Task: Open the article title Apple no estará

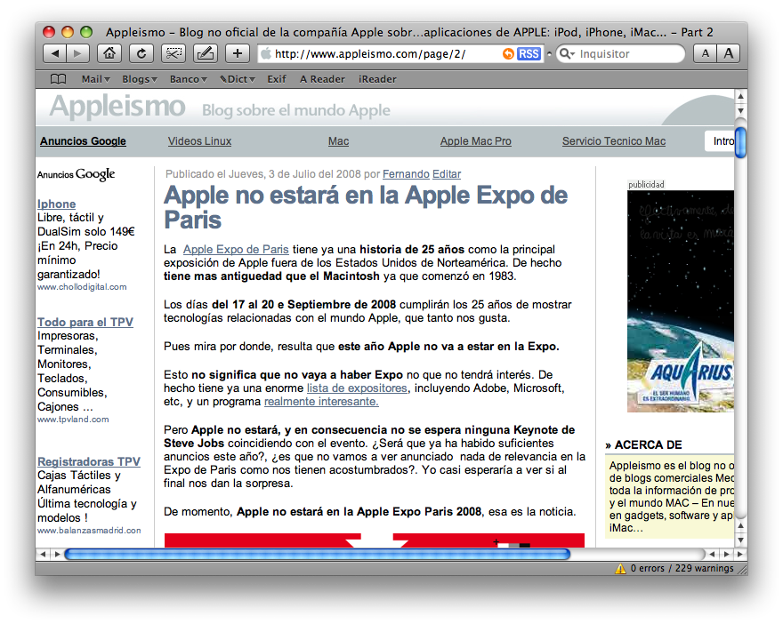Action: tap(366, 207)
